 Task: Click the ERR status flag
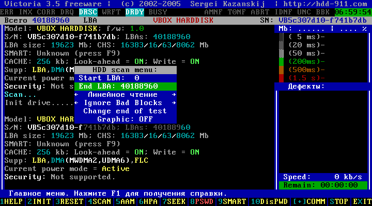click(x=7, y=12)
